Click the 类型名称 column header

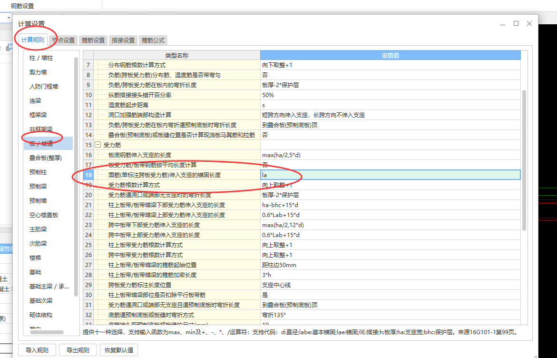[176, 55]
